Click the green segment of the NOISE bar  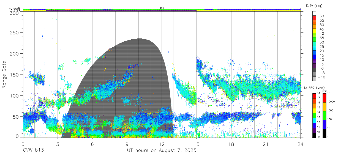(x=324, y=115)
